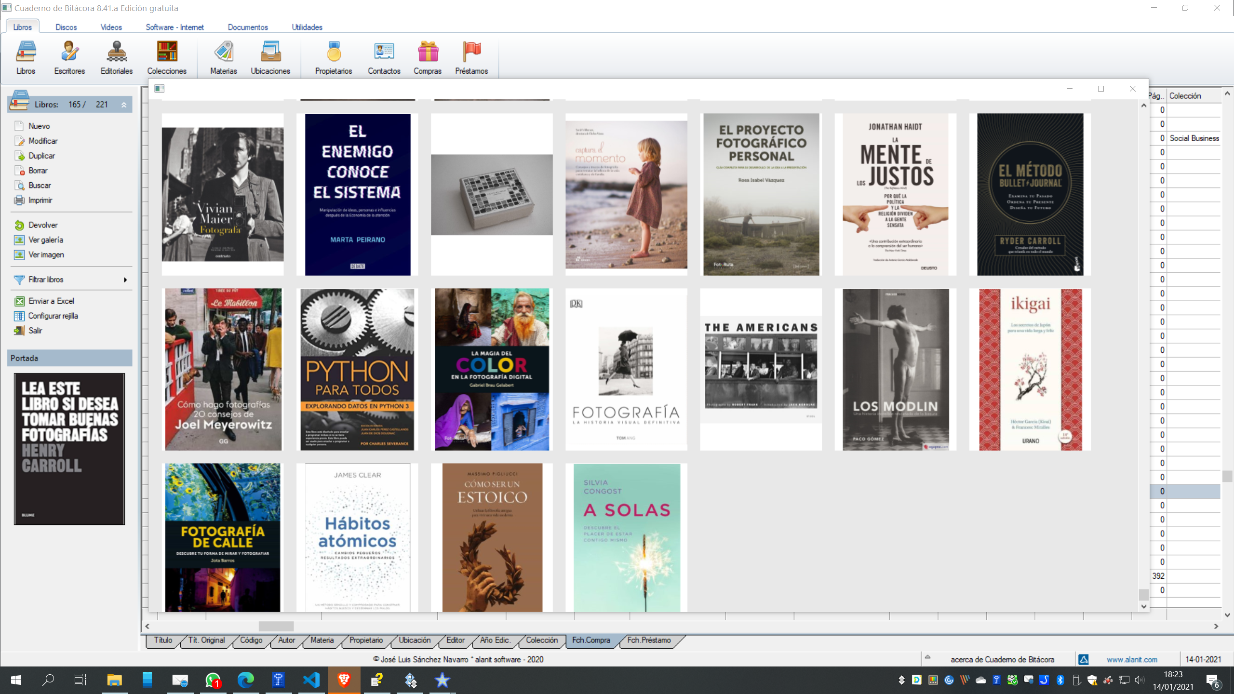Open Visual Studio Code from taskbar

pos(311,680)
